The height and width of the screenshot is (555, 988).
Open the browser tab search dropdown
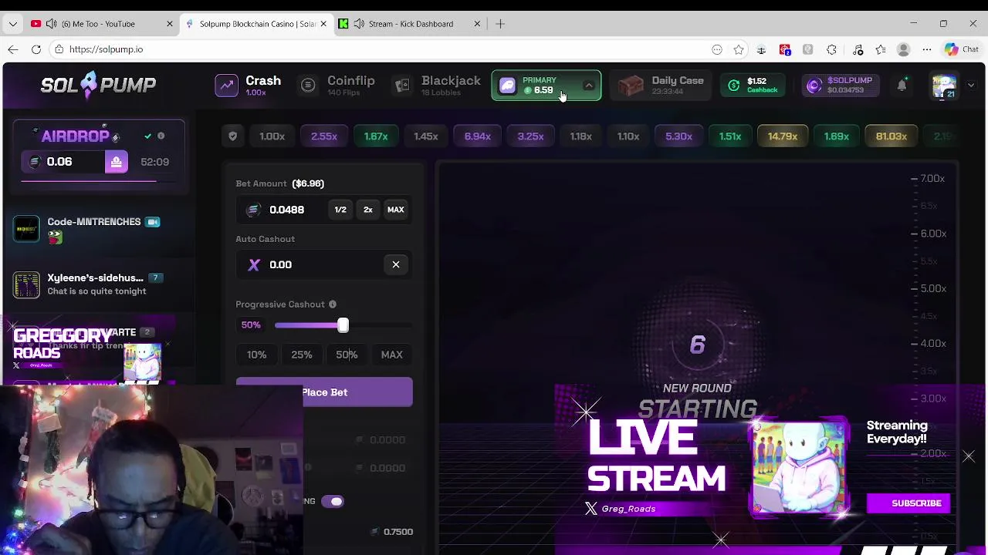[x=12, y=24]
